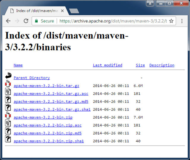Open the Chrome user profile button
190x160 pixels.
pyautogui.click(x=150, y=3)
